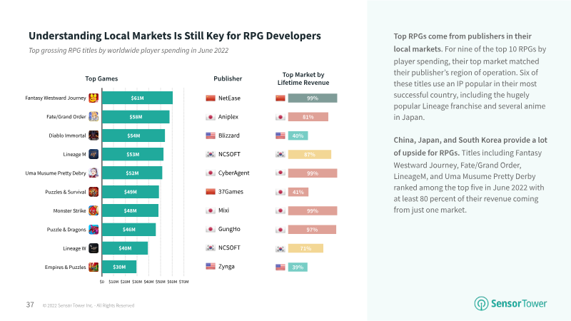Screen dimensions: 571x321
Task: Click the "Publisher" column header
Action: [x=228, y=78]
